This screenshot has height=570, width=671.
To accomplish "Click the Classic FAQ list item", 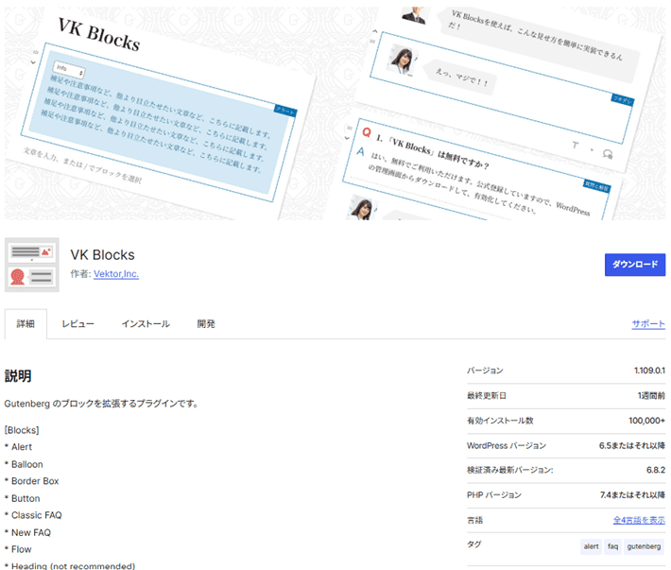I will click(x=36, y=515).
